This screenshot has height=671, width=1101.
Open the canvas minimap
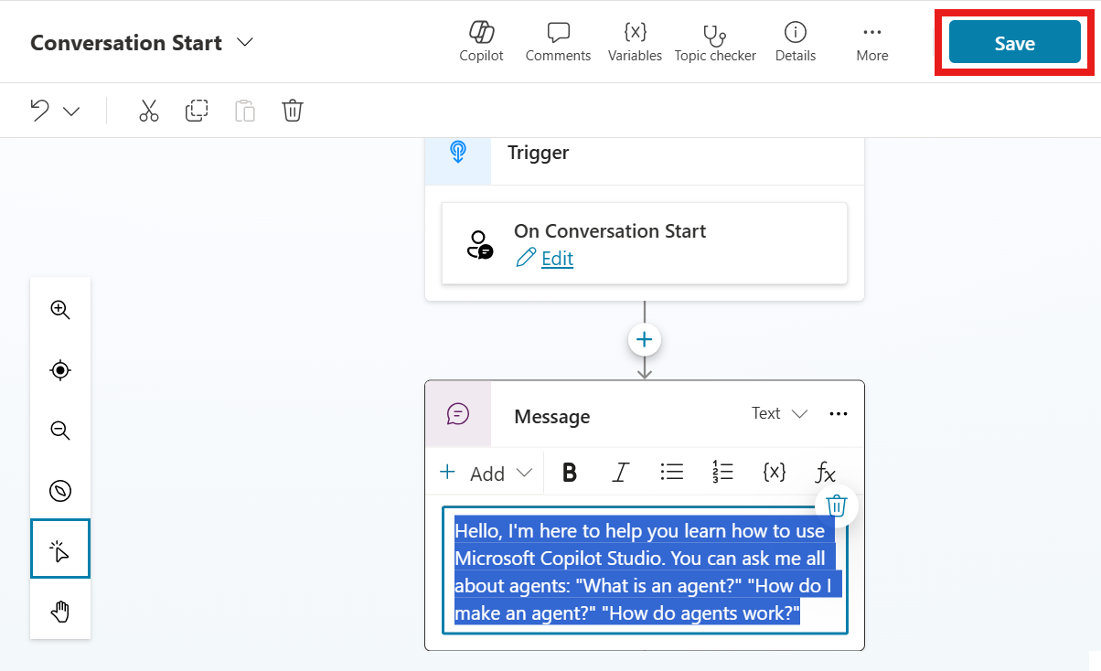pos(60,490)
